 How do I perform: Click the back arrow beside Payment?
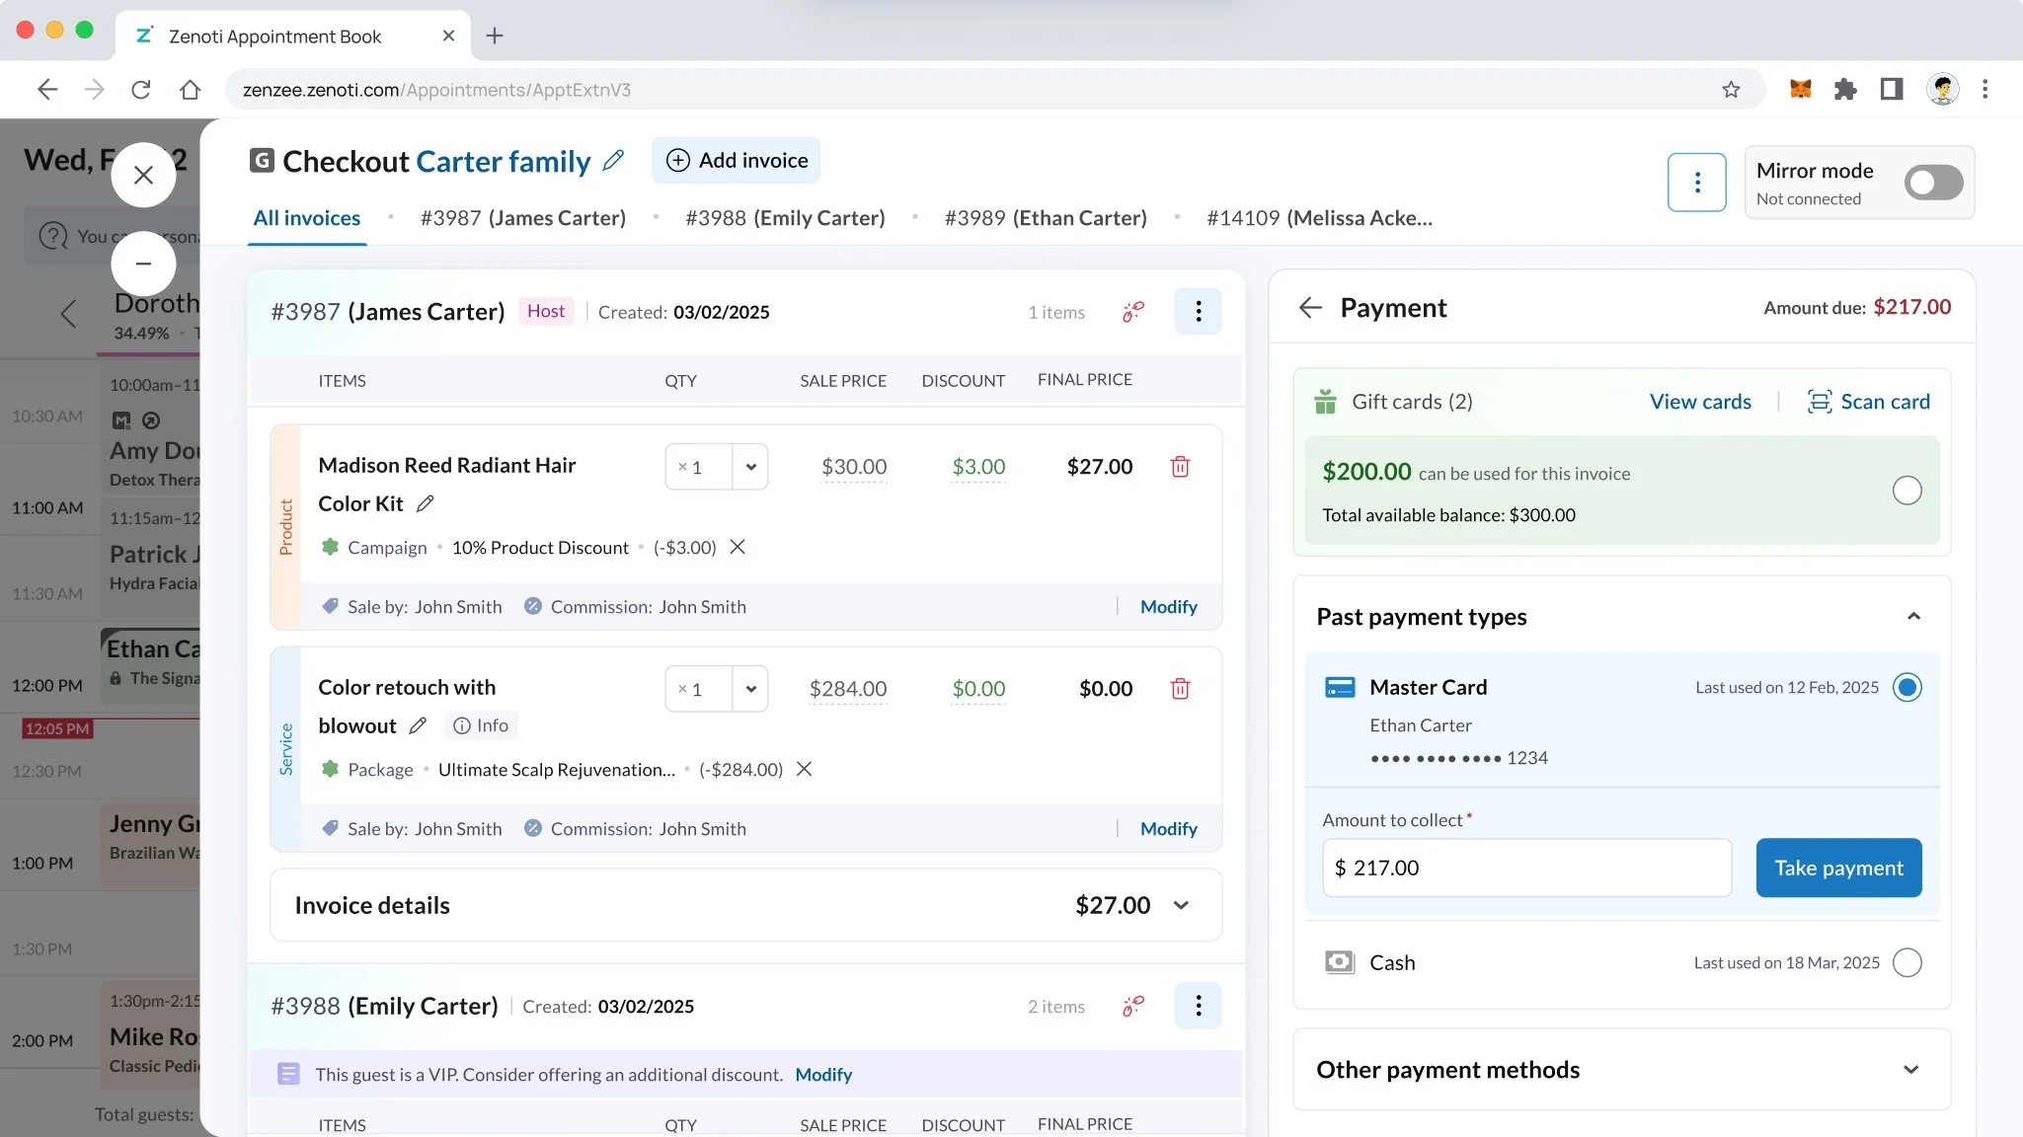click(x=1310, y=308)
